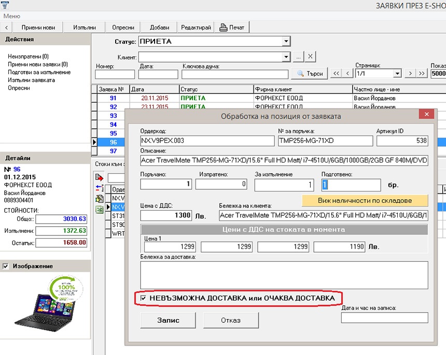Click the Отказ button in dialog
The image size is (446, 355).
(x=231, y=320)
